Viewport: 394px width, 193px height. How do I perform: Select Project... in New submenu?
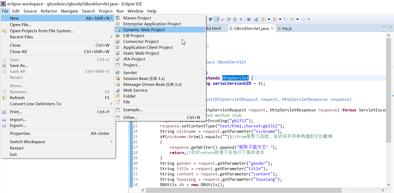point(160,65)
